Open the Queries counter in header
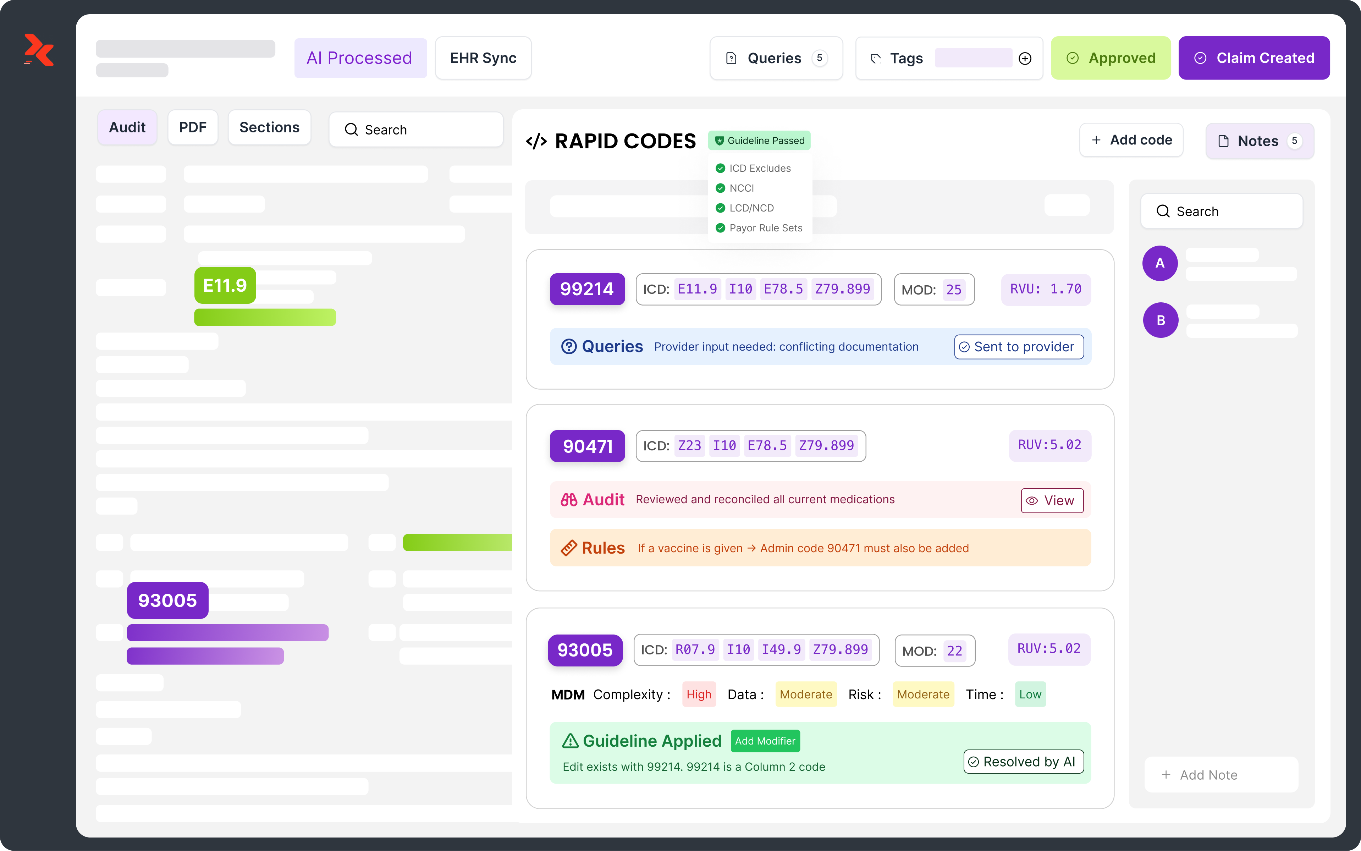This screenshot has width=1361, height=851. point(819,59)
